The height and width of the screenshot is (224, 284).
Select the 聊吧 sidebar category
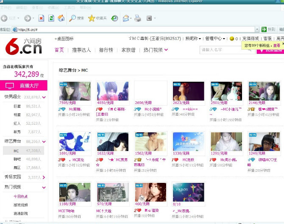coord(17,159)
